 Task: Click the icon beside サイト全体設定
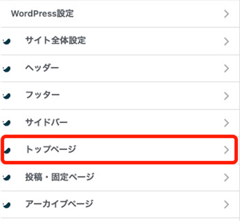(x=6, y=41)
